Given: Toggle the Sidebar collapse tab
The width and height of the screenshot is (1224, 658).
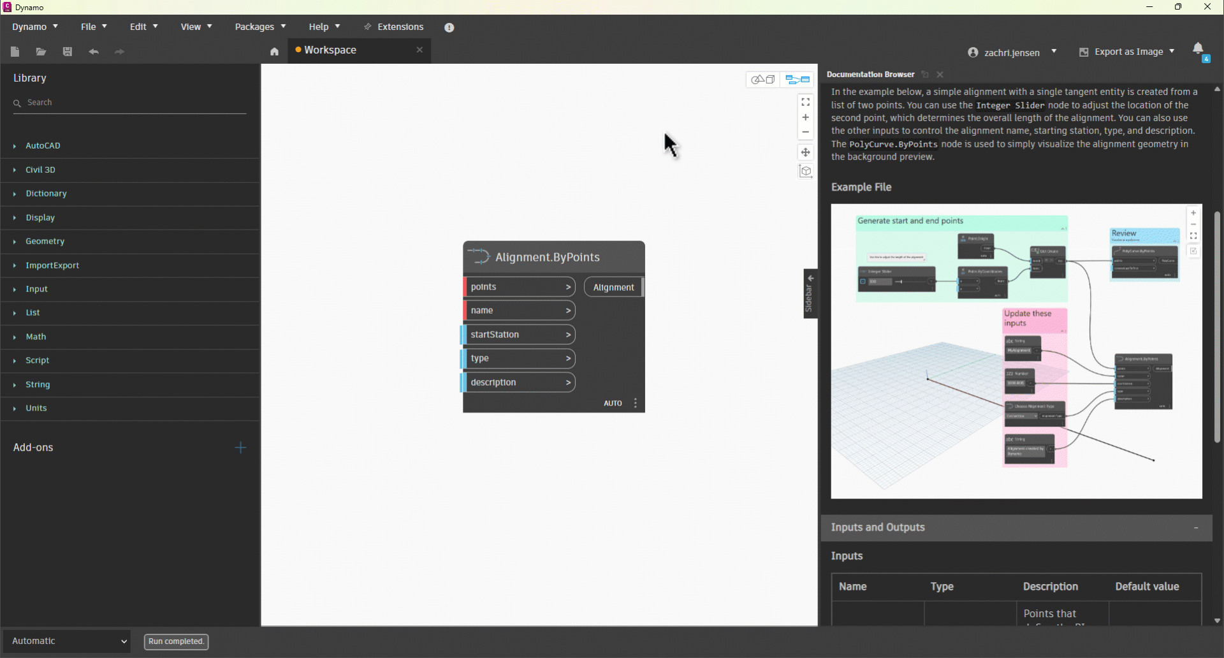Looking at the screenshot, I should click(810, 293).
